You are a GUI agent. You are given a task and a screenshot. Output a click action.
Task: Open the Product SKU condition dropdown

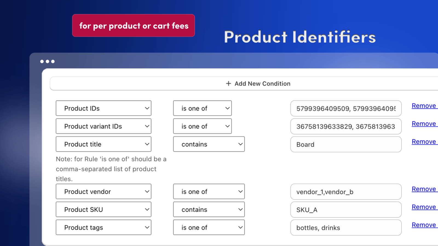[103, 209]
